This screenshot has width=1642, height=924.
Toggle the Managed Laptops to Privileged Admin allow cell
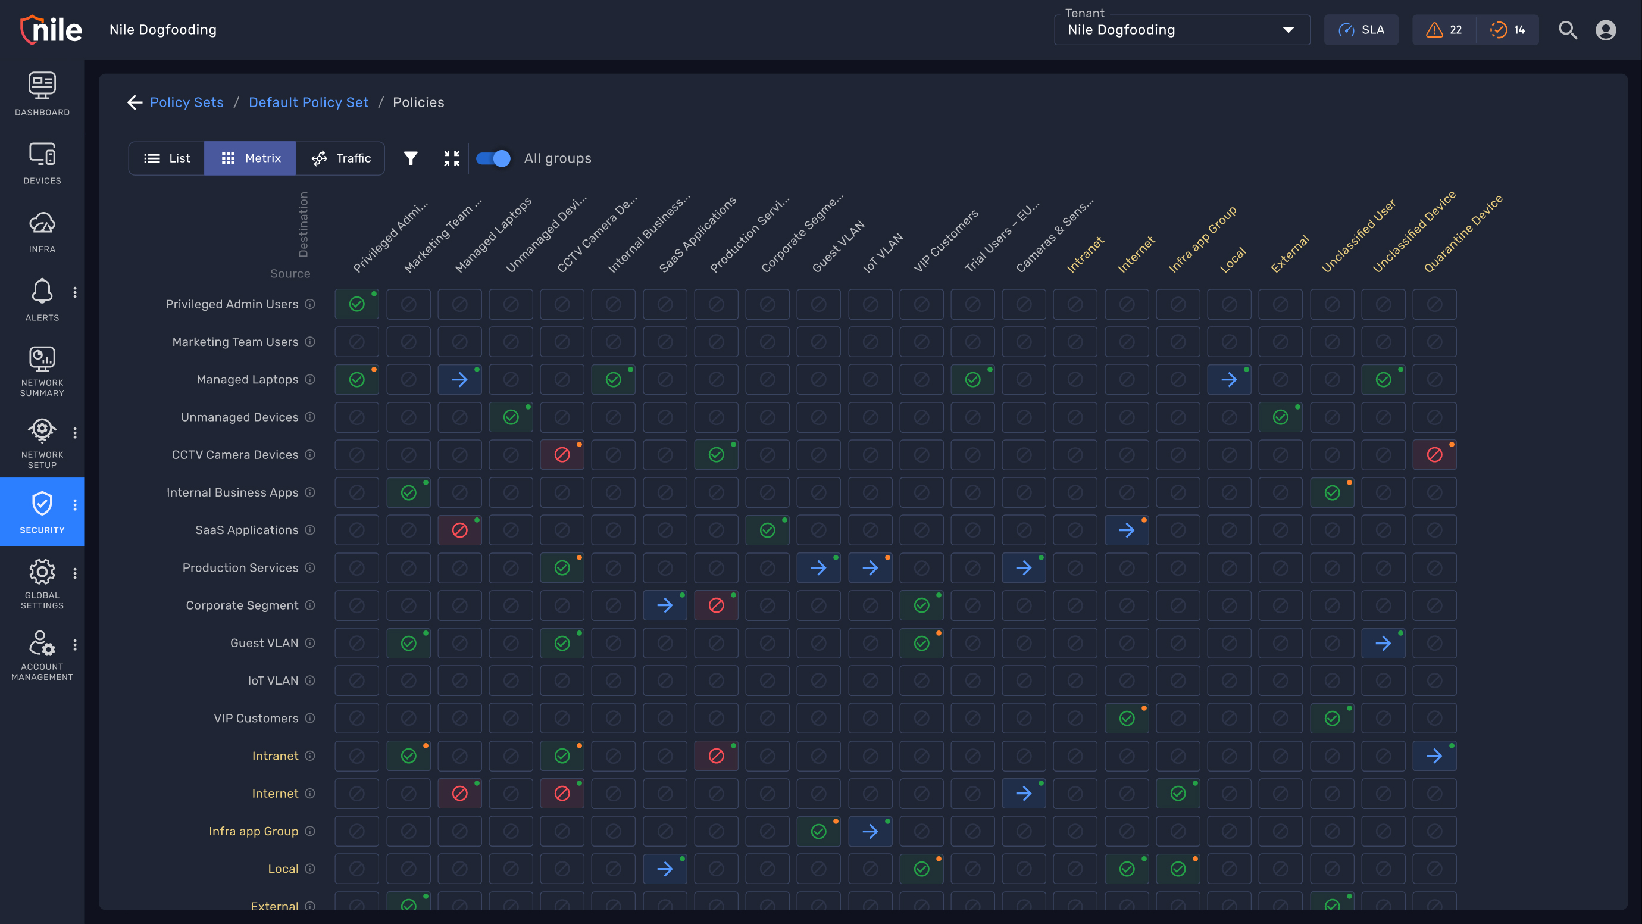coord(356,379)
